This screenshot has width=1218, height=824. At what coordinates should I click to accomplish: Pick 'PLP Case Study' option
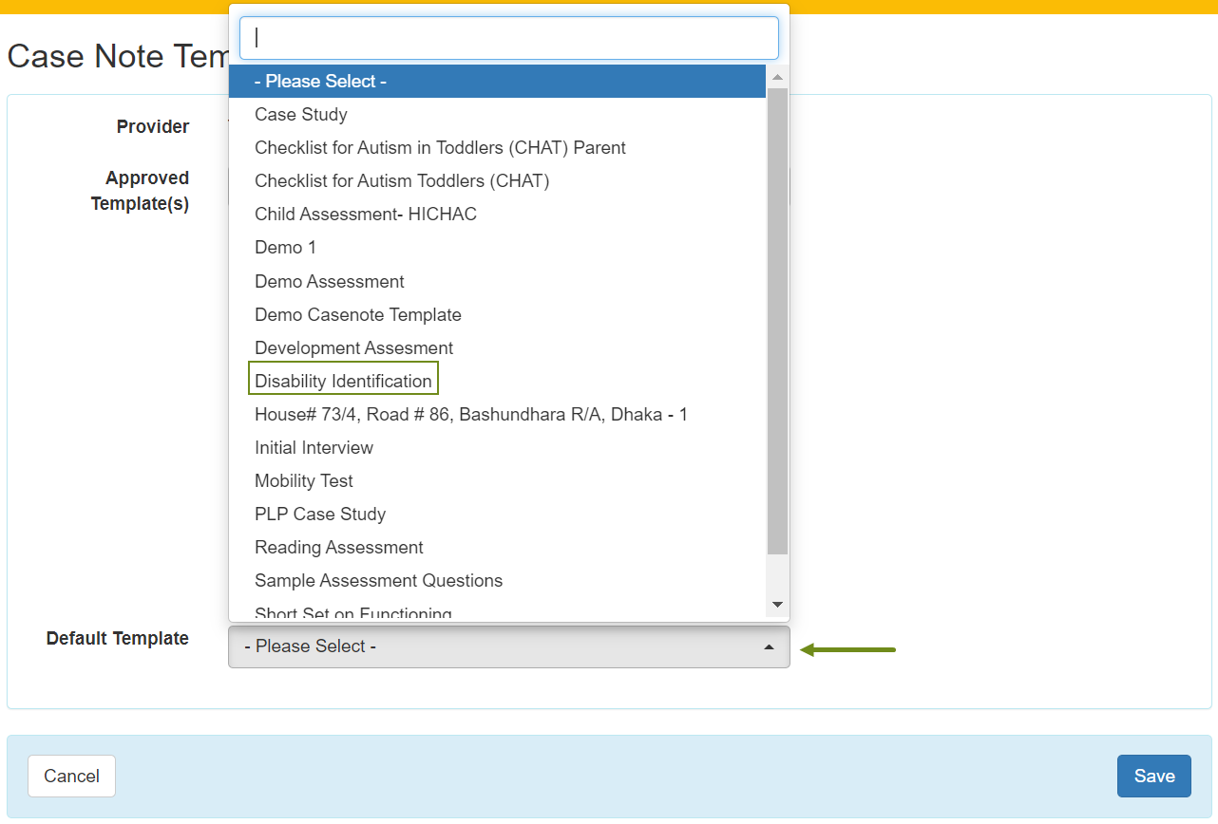click(497, 515)
